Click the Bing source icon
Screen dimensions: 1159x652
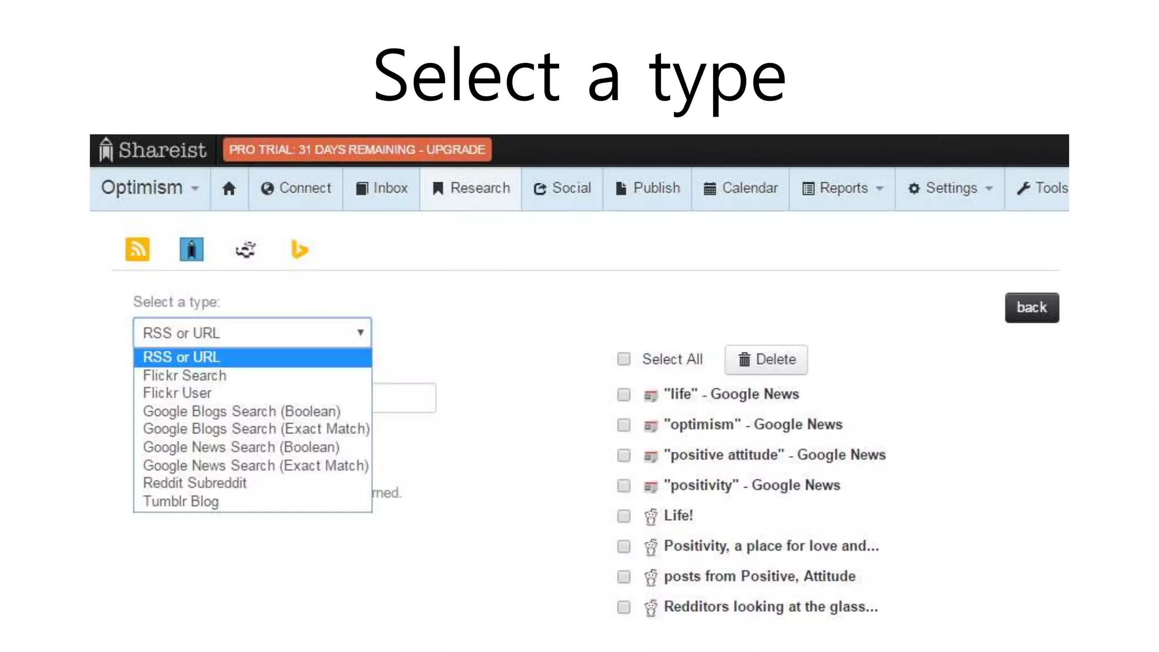coord(299,249)
